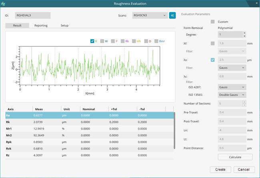The height and width of the screenshot is (178, 260).
Task: Disable the λs filter checkbox
Action: [213, 60]
